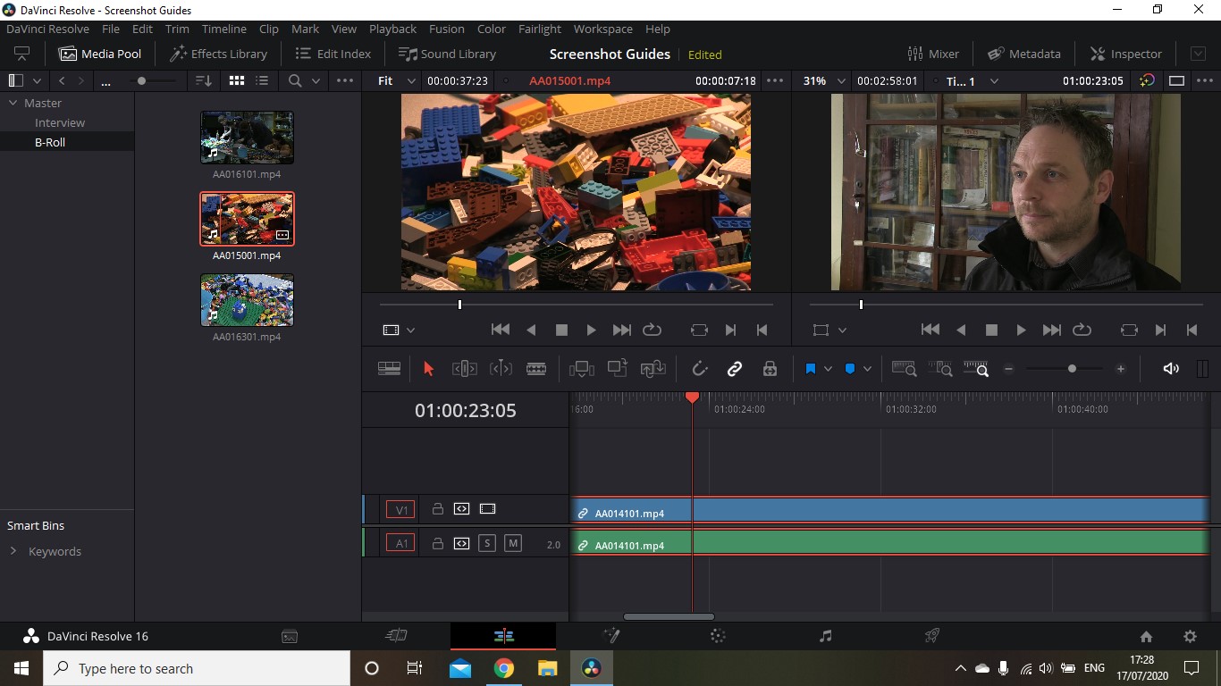Click the blue Flag icon

click(811, 369)
